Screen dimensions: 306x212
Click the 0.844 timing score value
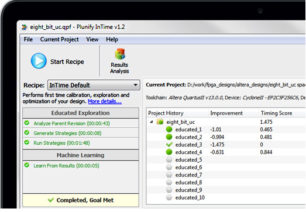click(x=266, y=152)
